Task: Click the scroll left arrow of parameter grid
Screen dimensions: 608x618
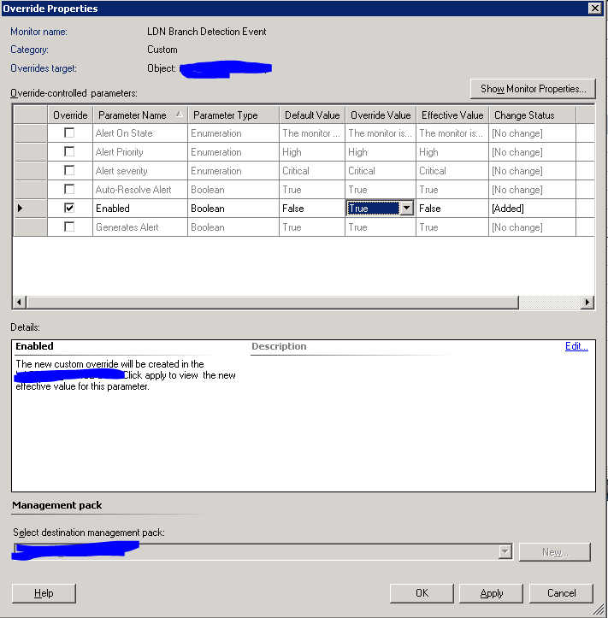Action: (x=20, y=303)
